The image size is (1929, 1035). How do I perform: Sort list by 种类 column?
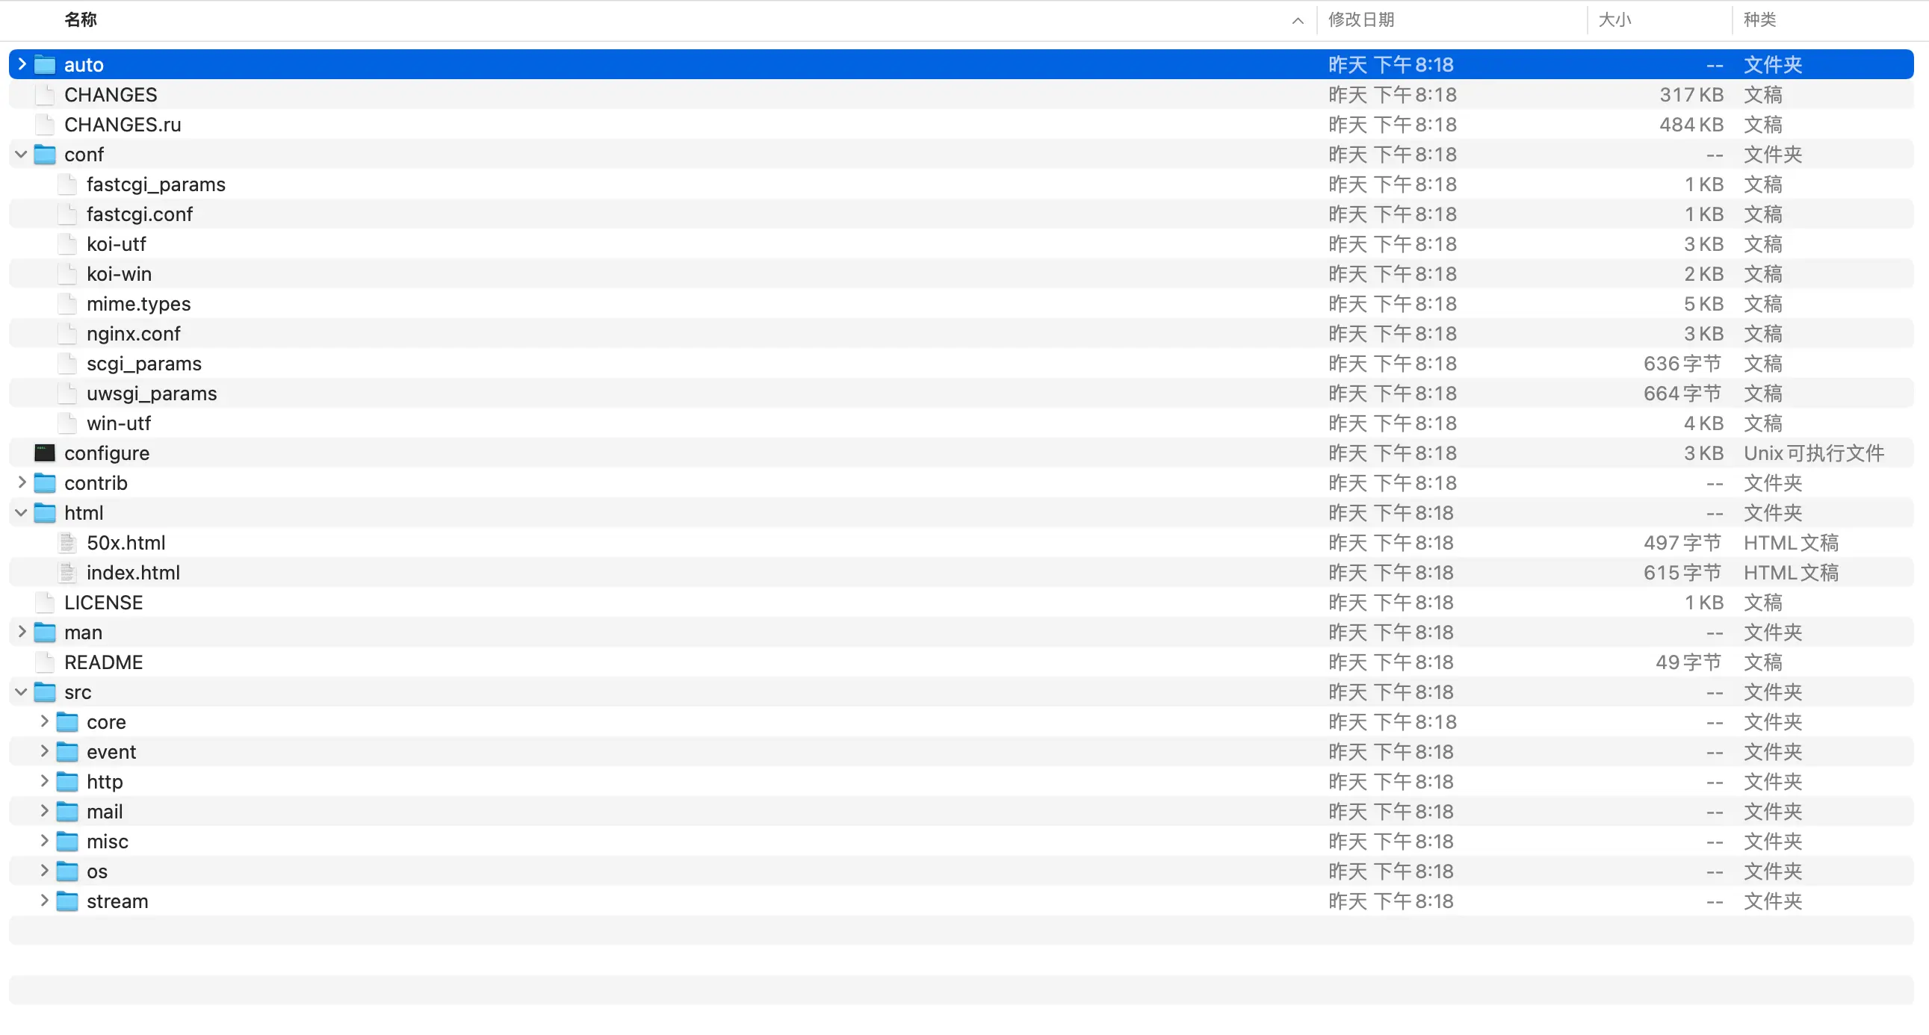tap(1759, 19)
